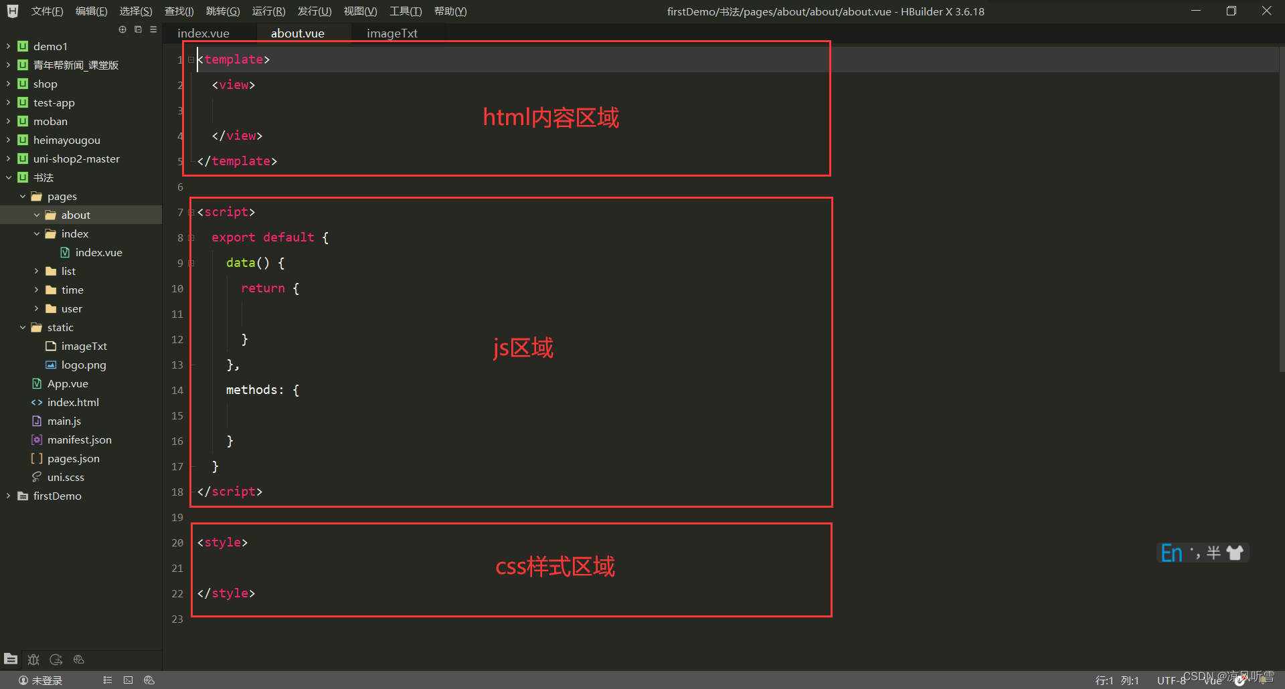
Task: Expand the heimayougou project
Action: click(8, 140)
